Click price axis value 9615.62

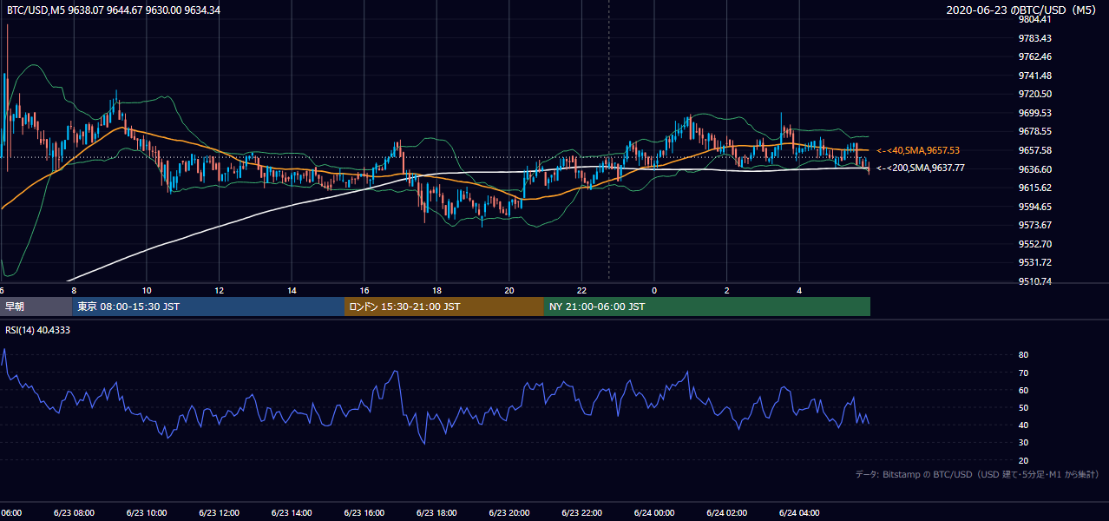pyautogui.click(x=1035, y=188)
